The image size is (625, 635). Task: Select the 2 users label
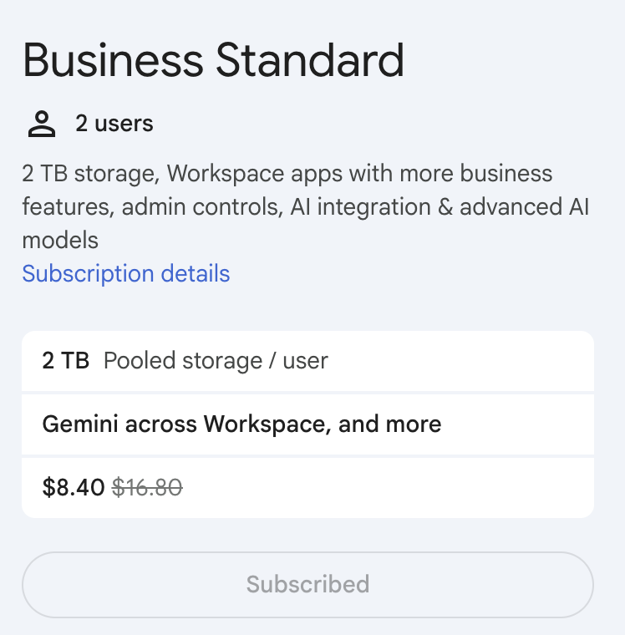pos(114,124)
